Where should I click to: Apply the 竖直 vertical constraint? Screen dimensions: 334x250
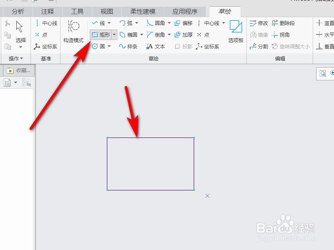coord(325,23)
